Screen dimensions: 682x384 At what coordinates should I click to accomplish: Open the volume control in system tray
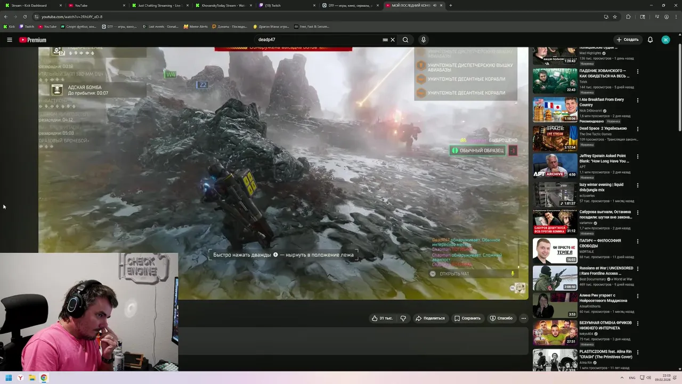[x=648, y=378]
